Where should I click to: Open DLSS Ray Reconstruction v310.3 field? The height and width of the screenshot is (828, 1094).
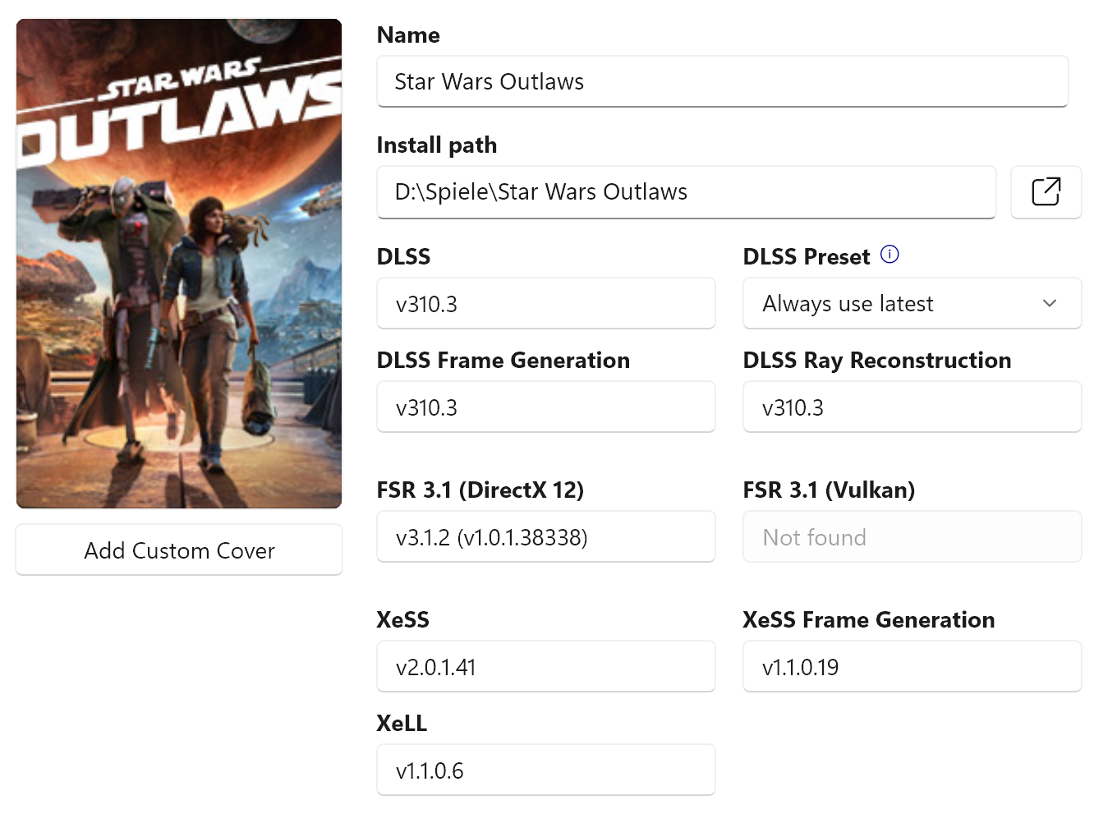click(912, 407)
